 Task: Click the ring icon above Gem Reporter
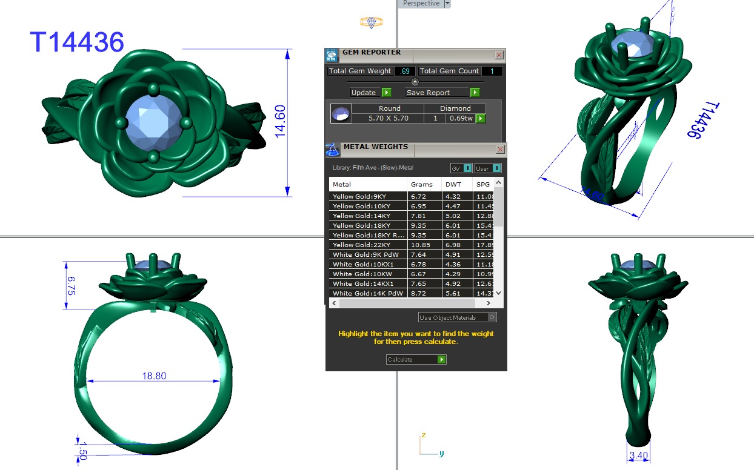pyautogui.click(x=371, y=22)
